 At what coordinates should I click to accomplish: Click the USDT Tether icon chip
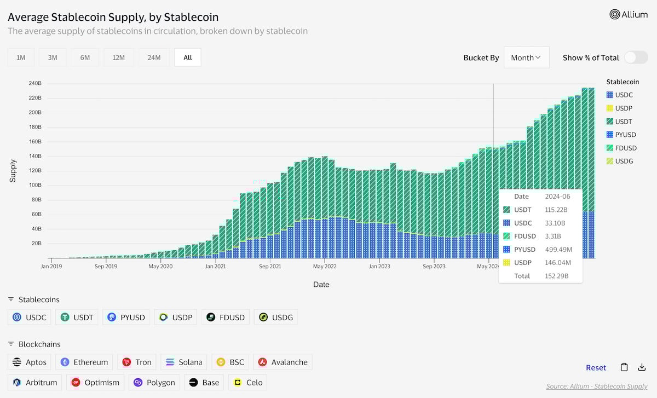tap(77, 317)
